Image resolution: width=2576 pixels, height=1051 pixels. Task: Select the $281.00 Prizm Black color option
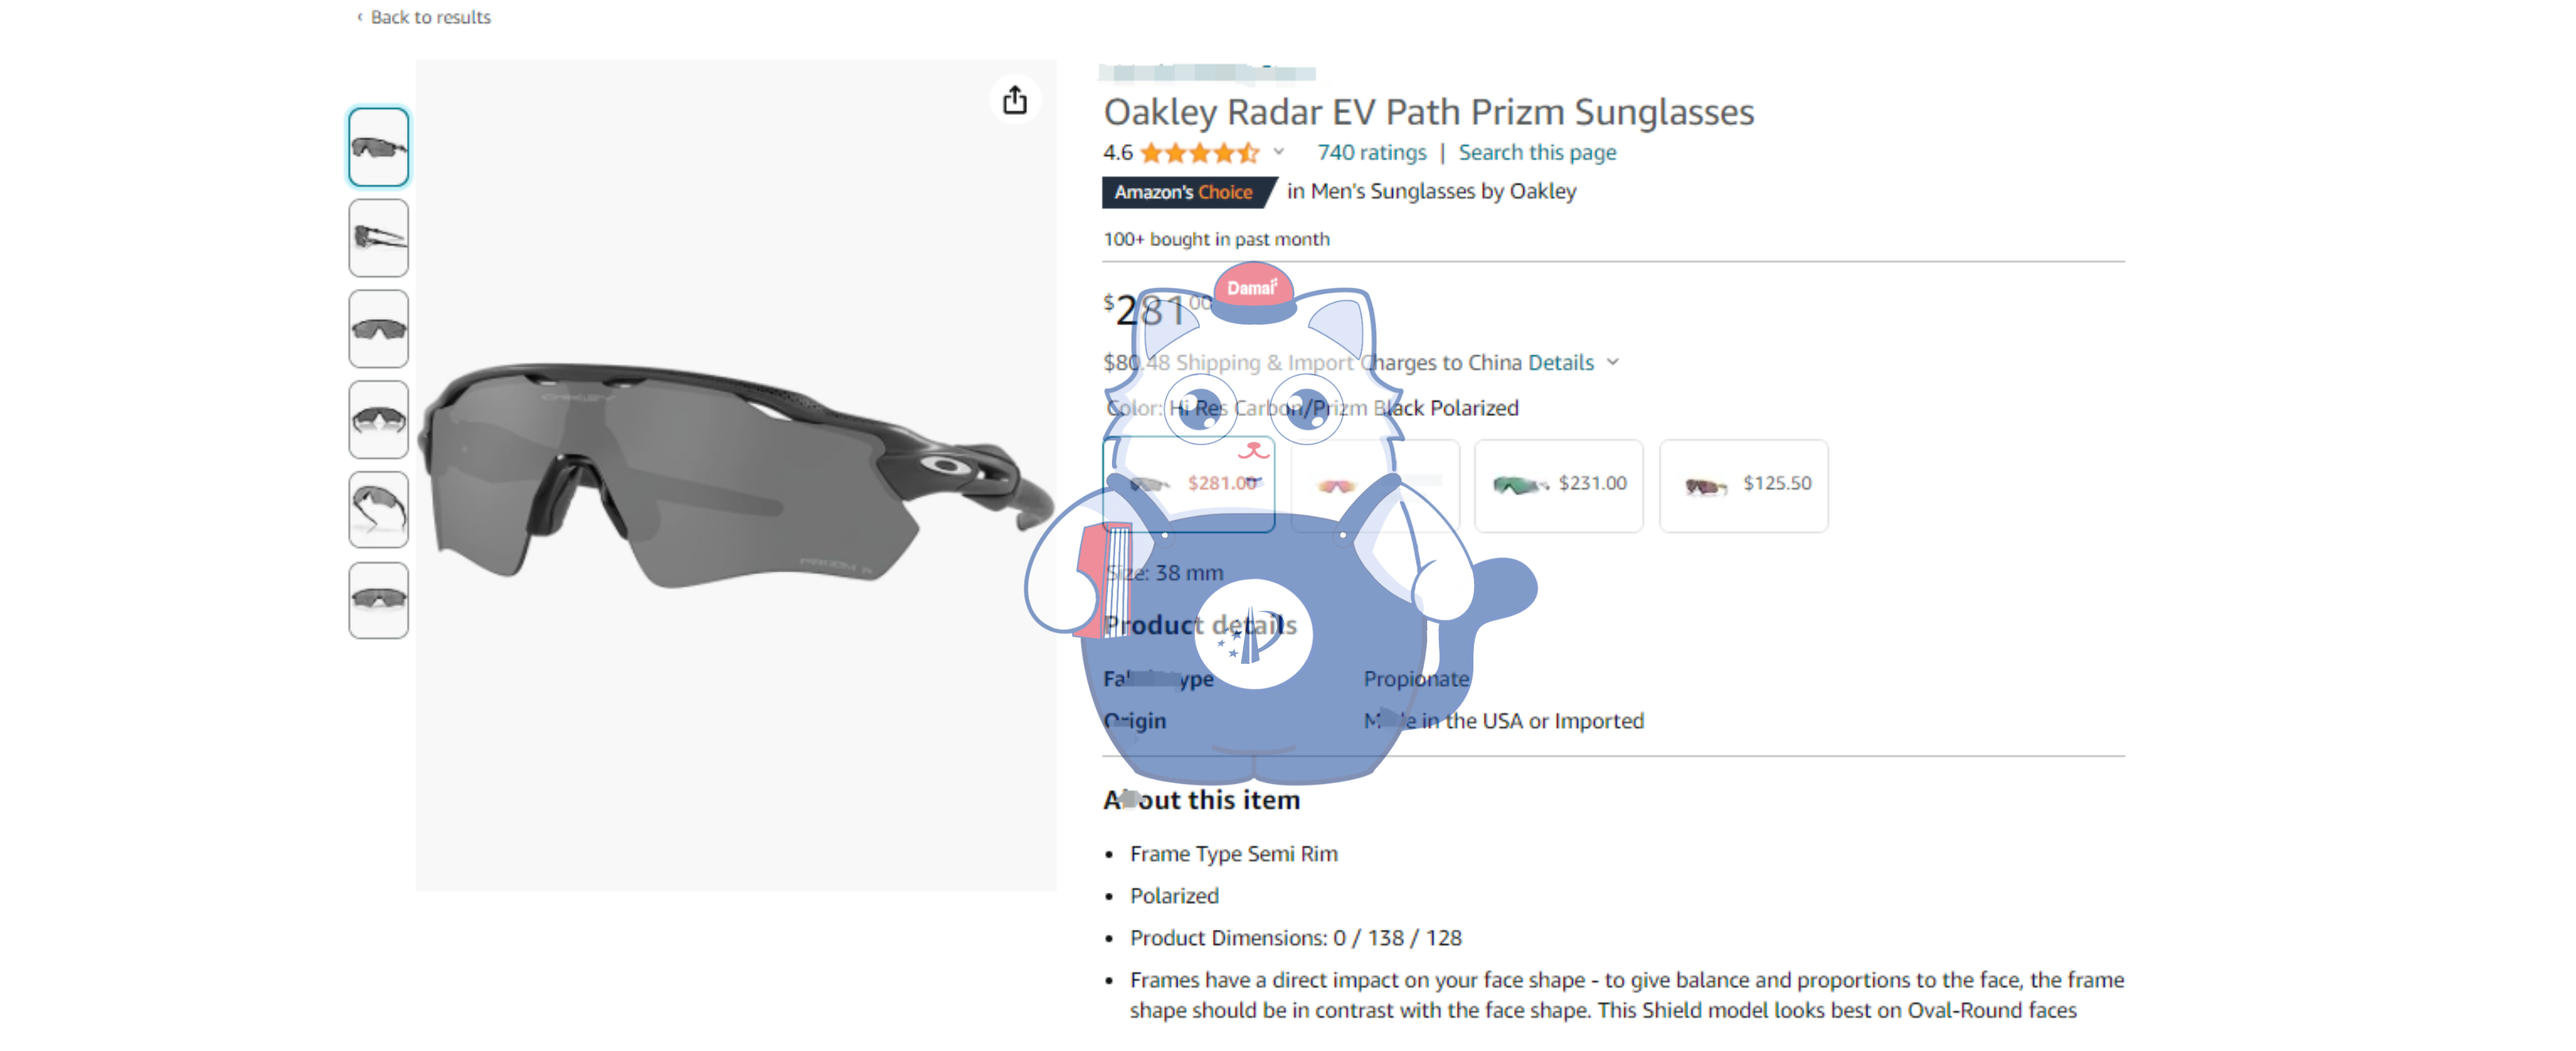(x=1188, y=485)
